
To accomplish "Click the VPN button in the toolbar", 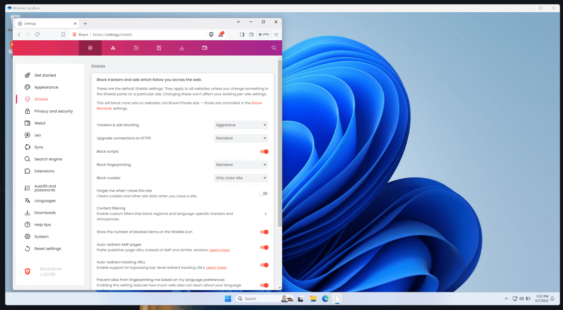I will 263,34.
